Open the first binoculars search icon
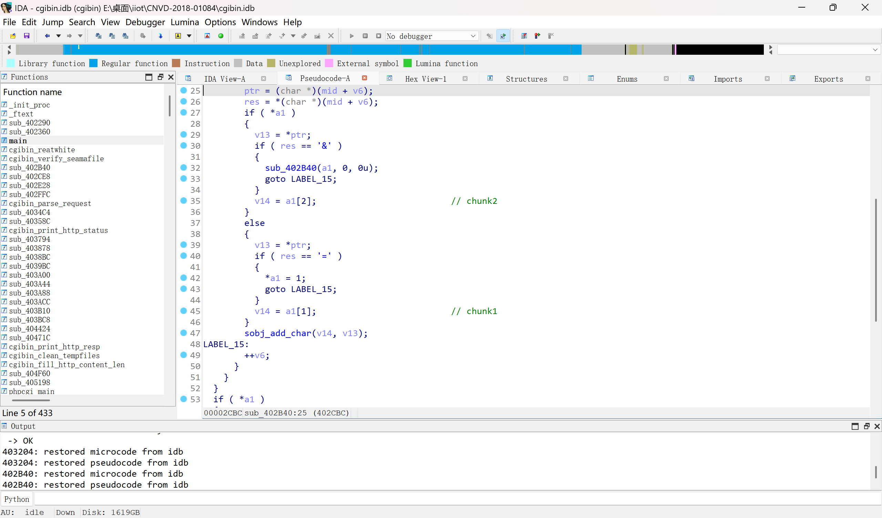 (98, 36)
